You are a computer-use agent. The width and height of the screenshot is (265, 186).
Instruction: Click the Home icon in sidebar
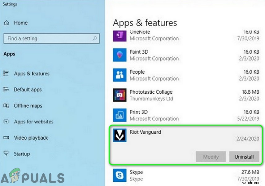[x=7, y=23]
